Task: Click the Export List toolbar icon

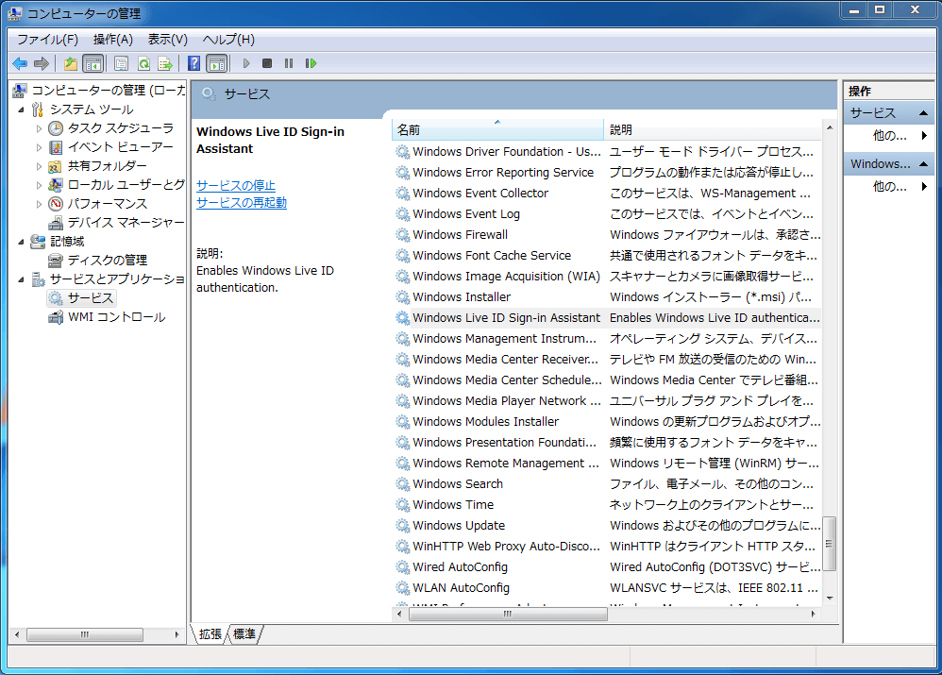Action: click(x=164, y=63)
